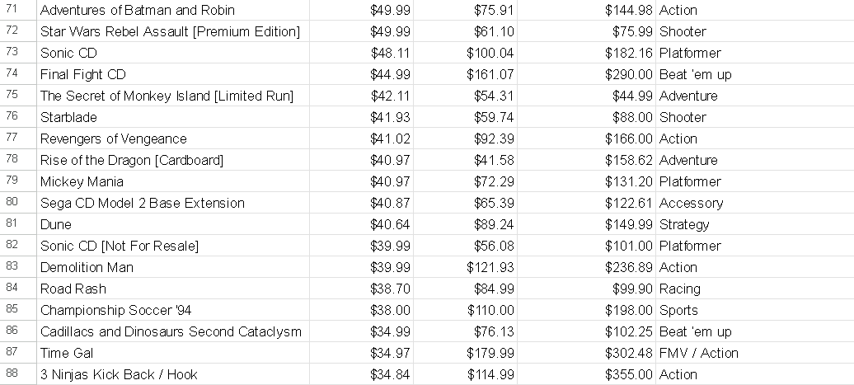Select the 'Starblade' title cell

point(68,117)
